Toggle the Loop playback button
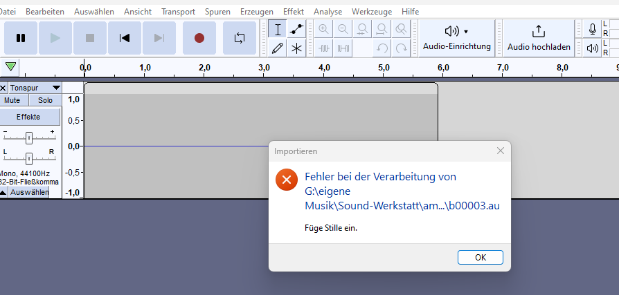This screenshot has height=295, width=619. click(240, 38)
